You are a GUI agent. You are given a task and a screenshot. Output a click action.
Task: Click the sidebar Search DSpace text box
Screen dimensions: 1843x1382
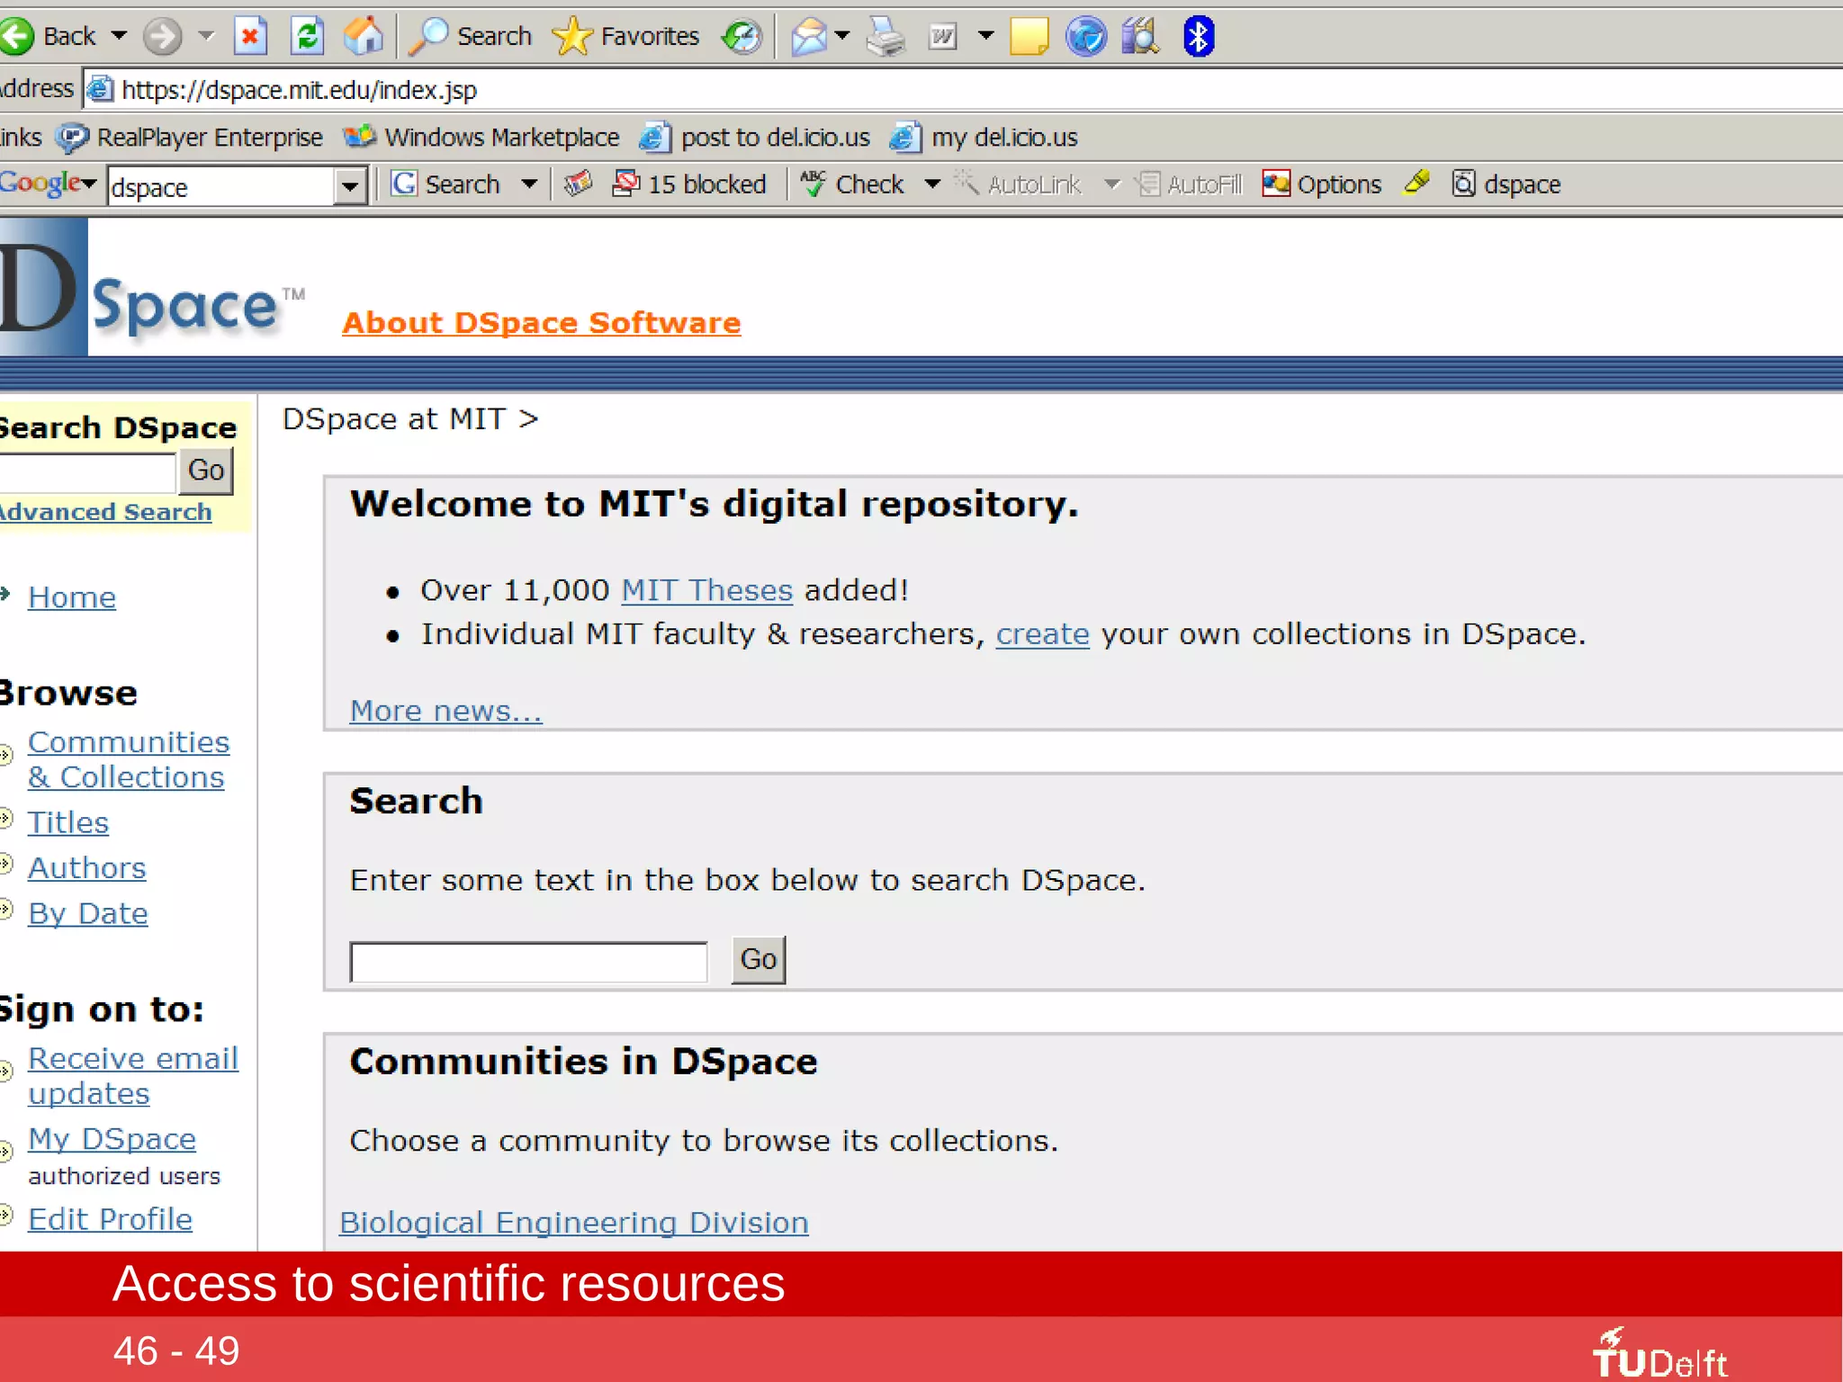click(x=87, y=471)
